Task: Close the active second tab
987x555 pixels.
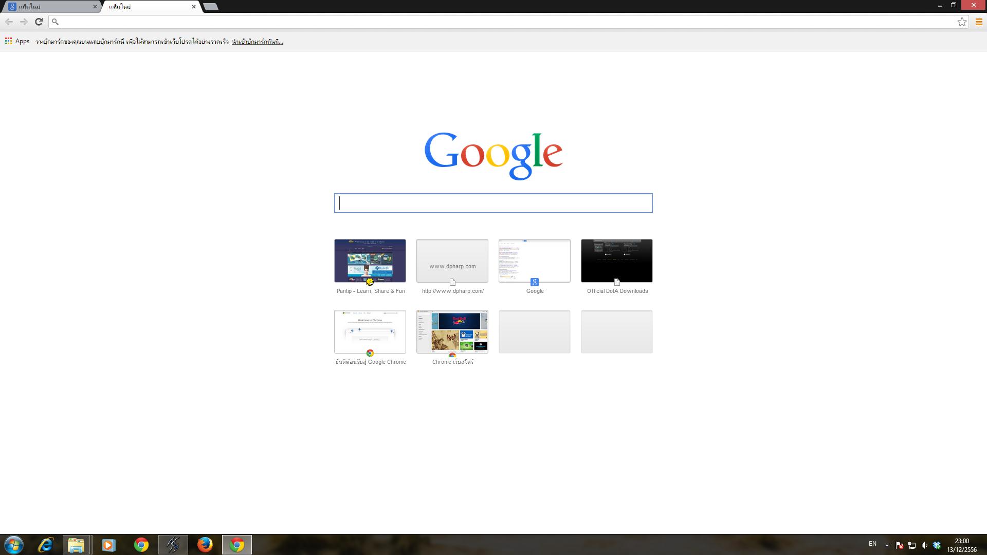Action: pyautogui.click(x=193, y=7)
